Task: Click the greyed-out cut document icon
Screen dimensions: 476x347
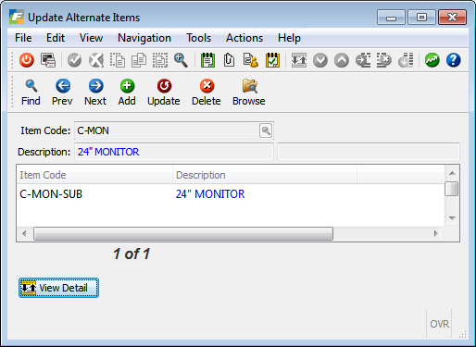Action: tap(118, 60)
